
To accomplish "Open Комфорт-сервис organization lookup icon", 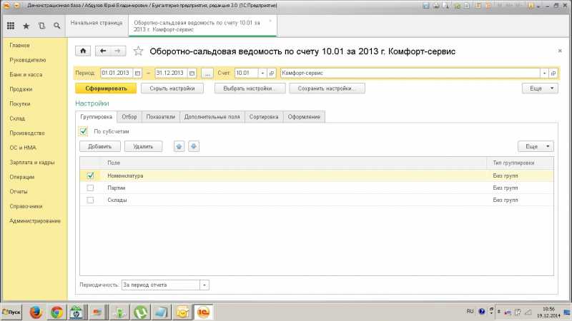I will [x=553, y=73].
